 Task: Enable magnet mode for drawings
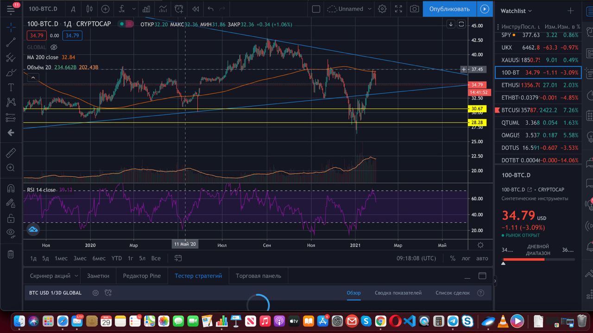11,188
